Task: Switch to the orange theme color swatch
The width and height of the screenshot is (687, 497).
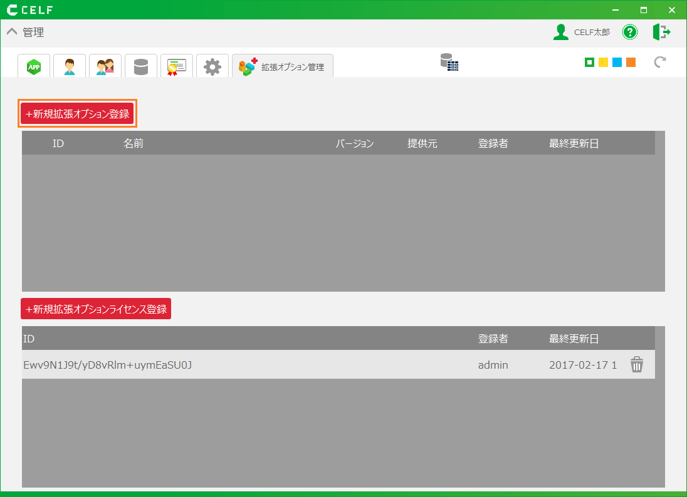Action: (x=631, y=62)
